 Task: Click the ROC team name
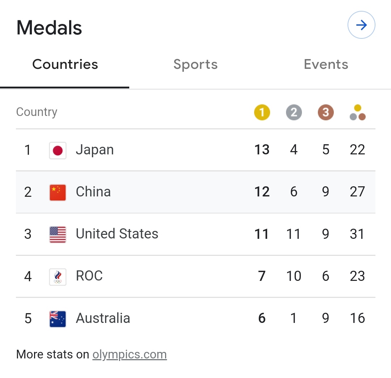pos(89,276)
